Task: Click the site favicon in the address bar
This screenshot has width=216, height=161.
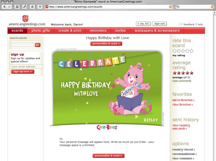Action: 47,6
